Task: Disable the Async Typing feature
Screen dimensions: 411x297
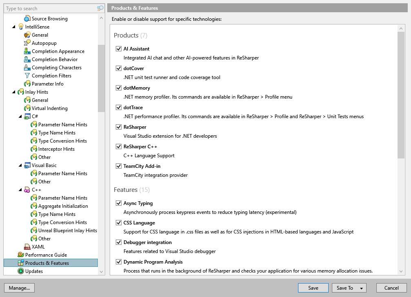Action: coord(119,203)
